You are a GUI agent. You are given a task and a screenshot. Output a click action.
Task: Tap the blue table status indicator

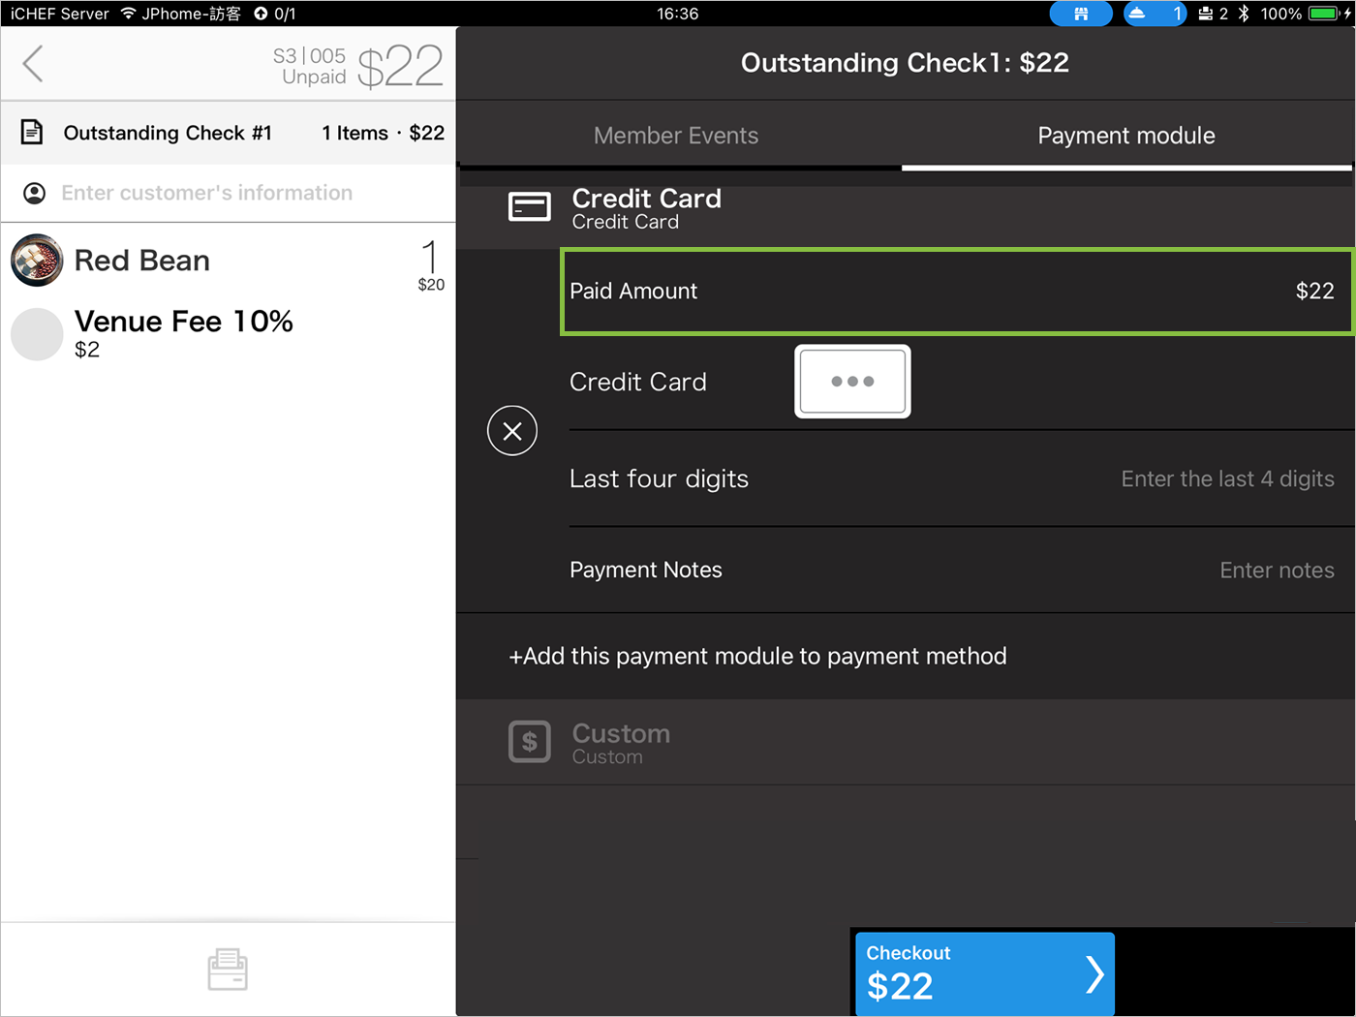coord(1080,14)
